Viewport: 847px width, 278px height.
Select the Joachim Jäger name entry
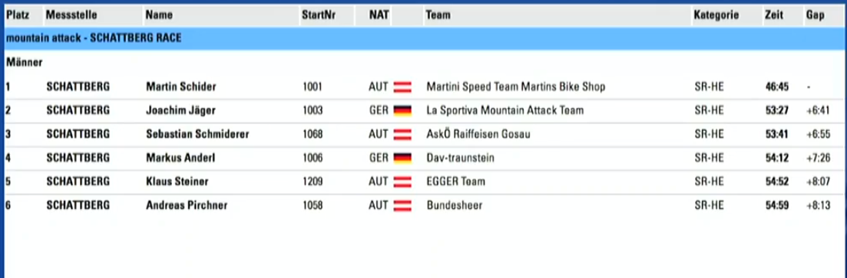coord(180,110)
